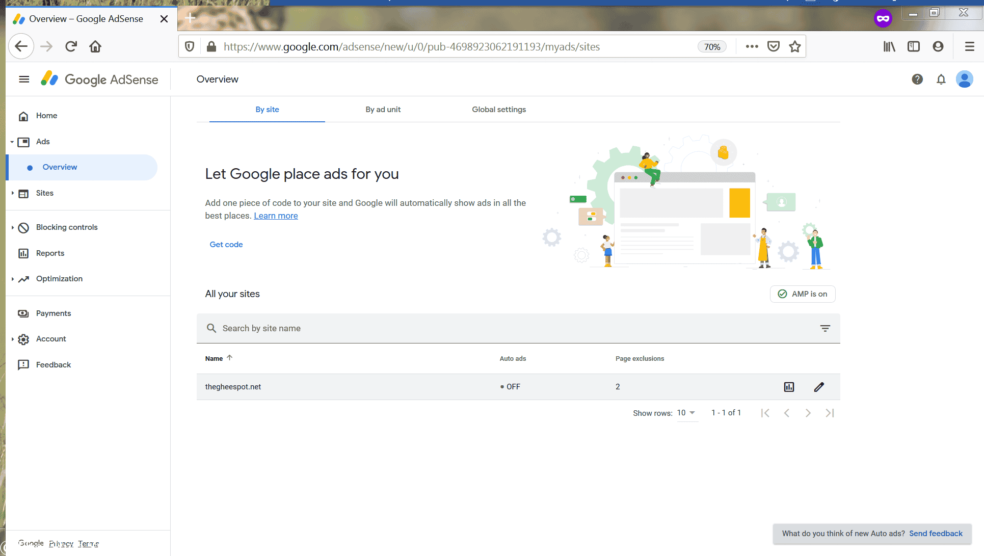
Task: Sort by Name column arrow
Action: (x=230, y=358)
